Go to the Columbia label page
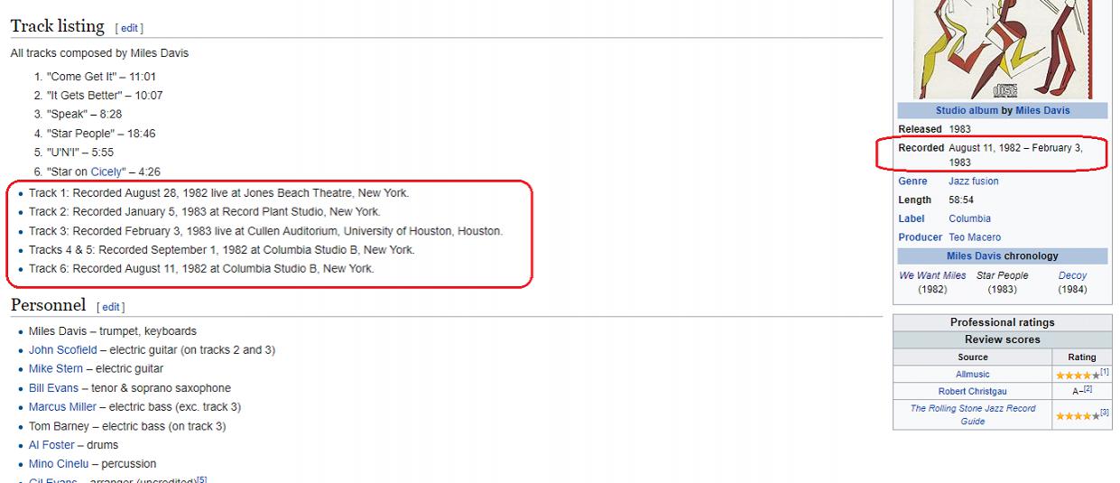This screenshot has width=1120, height=483. (x=969, y=218)
